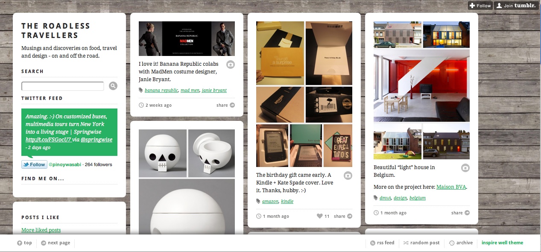Select the kindle tag

point(287,202)
